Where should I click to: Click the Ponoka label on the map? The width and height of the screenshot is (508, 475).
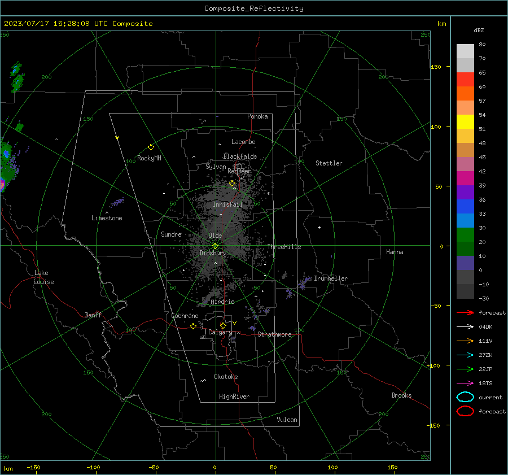click(257, 116)
